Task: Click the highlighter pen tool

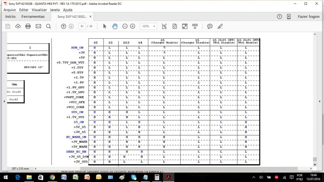Action: click(220, 26)
